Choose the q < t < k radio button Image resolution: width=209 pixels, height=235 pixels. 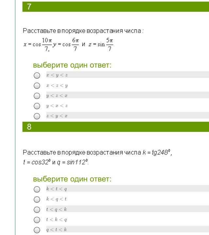point(37,230)
